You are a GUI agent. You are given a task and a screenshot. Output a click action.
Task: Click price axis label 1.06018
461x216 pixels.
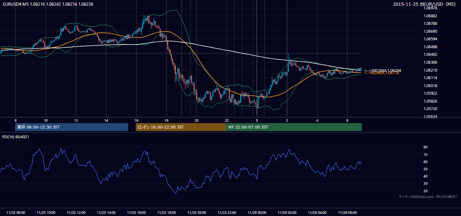tap(430, 86)
